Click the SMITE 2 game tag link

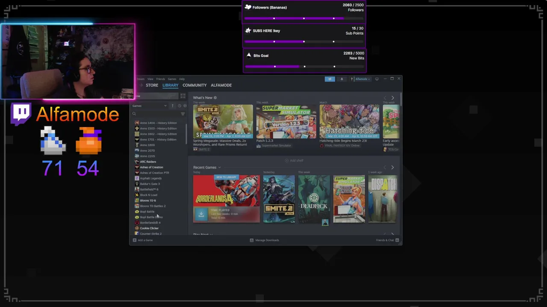[x=201, y=149]
